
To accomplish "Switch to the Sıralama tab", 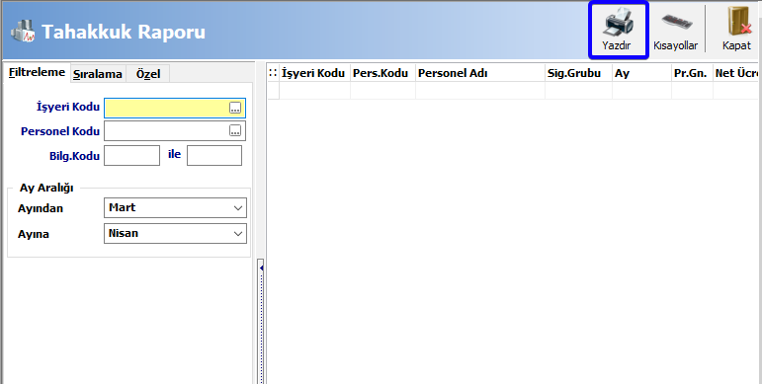I will point(98,74).
